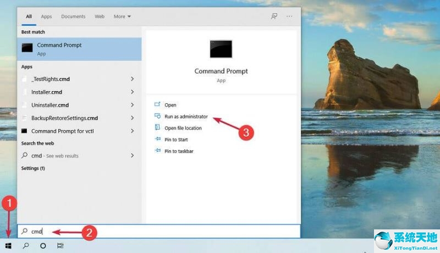The width and height of the screenshot is (440, 253).
Task: Click the taskbar search magnifier icon
Action: (x=26, y=246)
